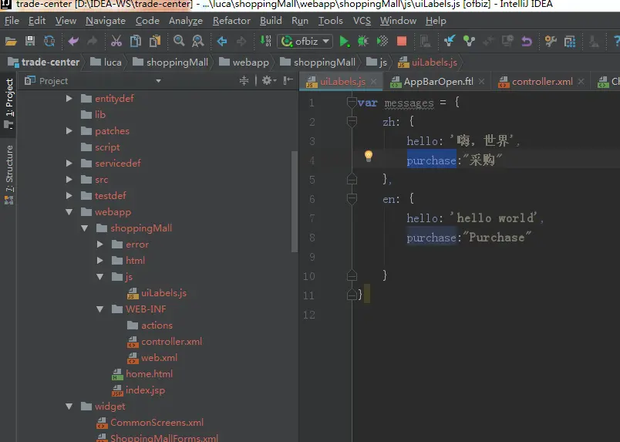
Task: Click the Paste clipboard icon
Action: (x=155, y=41)
